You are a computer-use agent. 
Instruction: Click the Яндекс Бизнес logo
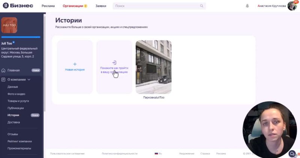tap(18, 6)
